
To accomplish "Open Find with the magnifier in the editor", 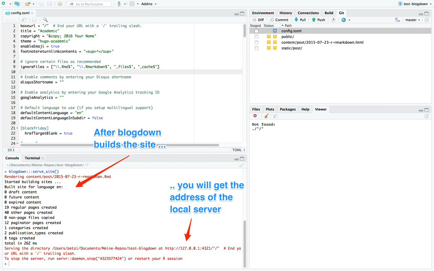I will (x=45, y=20).
